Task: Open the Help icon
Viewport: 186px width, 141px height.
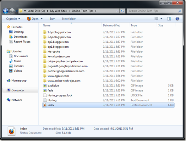Action: pyautogui.click(x=177, y=19)
